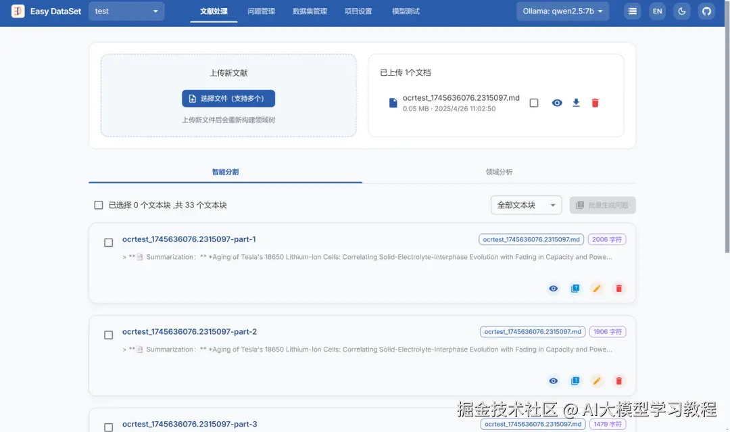The width and height of the screenshot is (730, 432).
Task: Delete the part-2 text block
Action: 618,381
